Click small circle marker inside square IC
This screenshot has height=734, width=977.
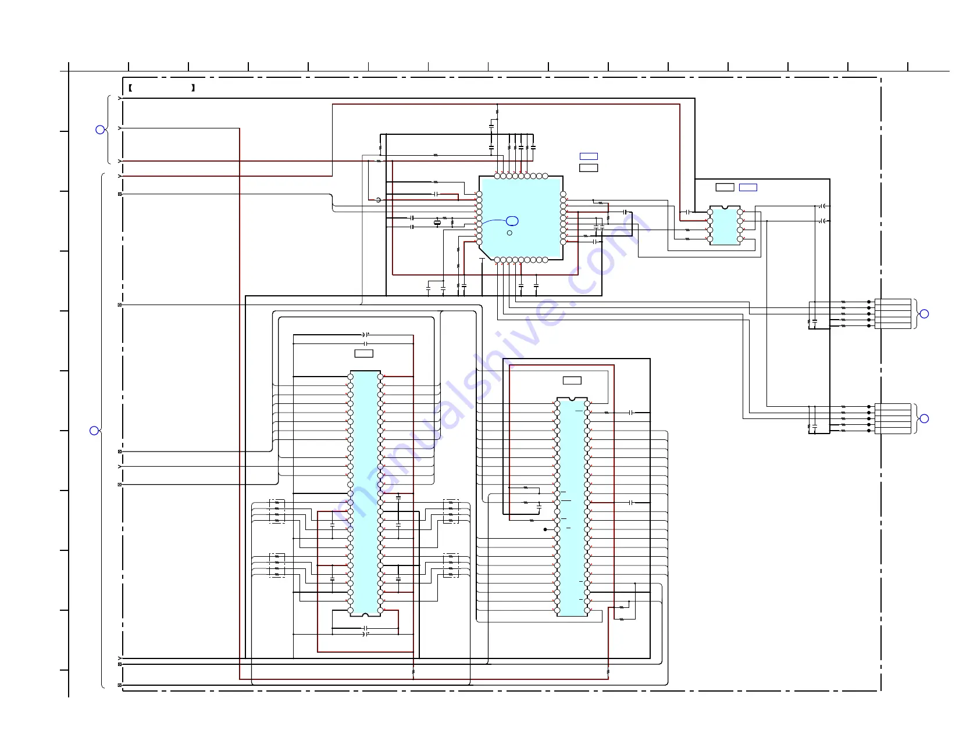coord(509,233)
